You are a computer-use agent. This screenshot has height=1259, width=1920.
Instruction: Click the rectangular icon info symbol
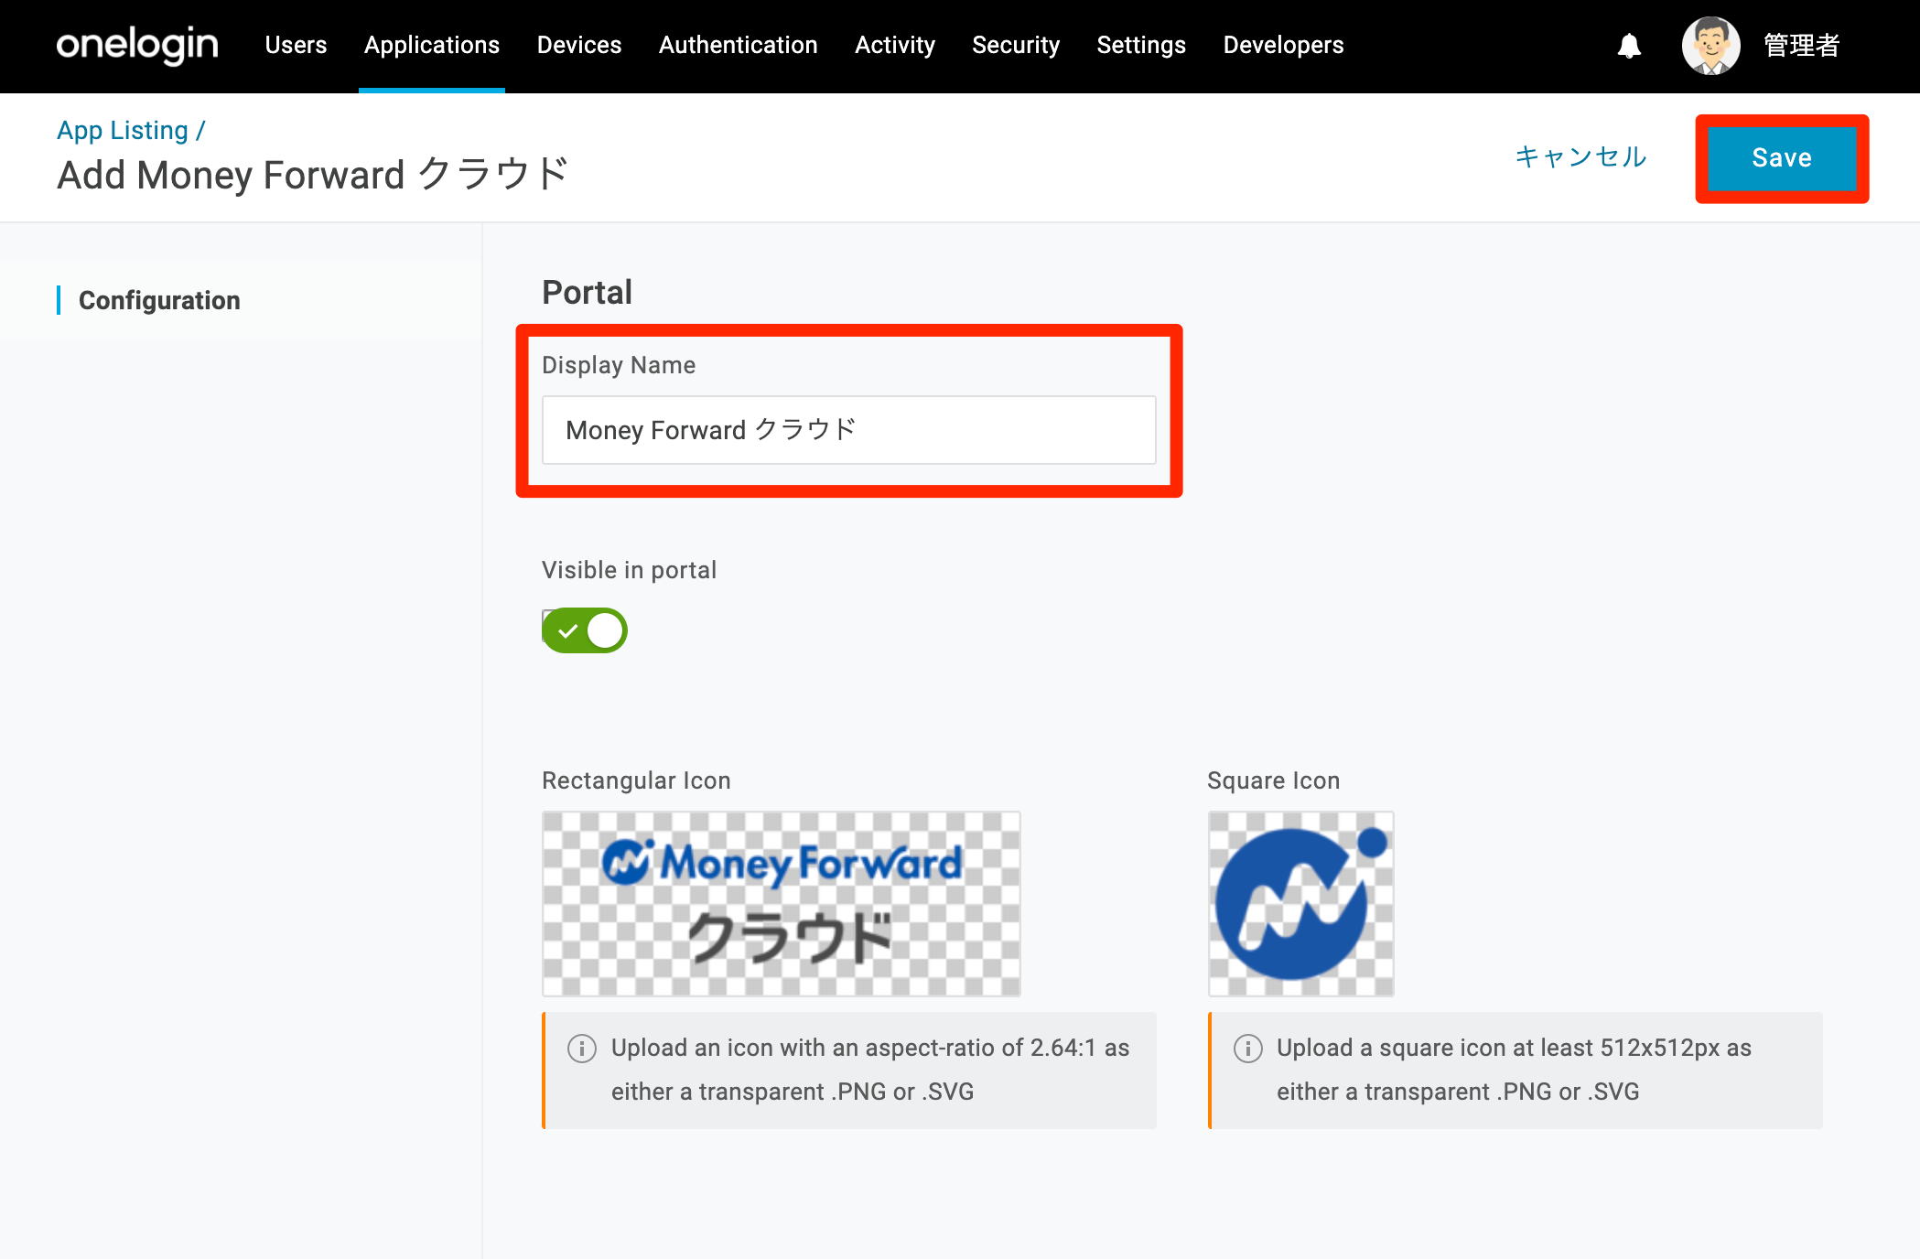coord(582,1048)
